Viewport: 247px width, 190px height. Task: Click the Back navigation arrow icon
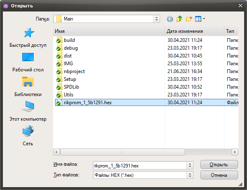click(x=170, y=19)
